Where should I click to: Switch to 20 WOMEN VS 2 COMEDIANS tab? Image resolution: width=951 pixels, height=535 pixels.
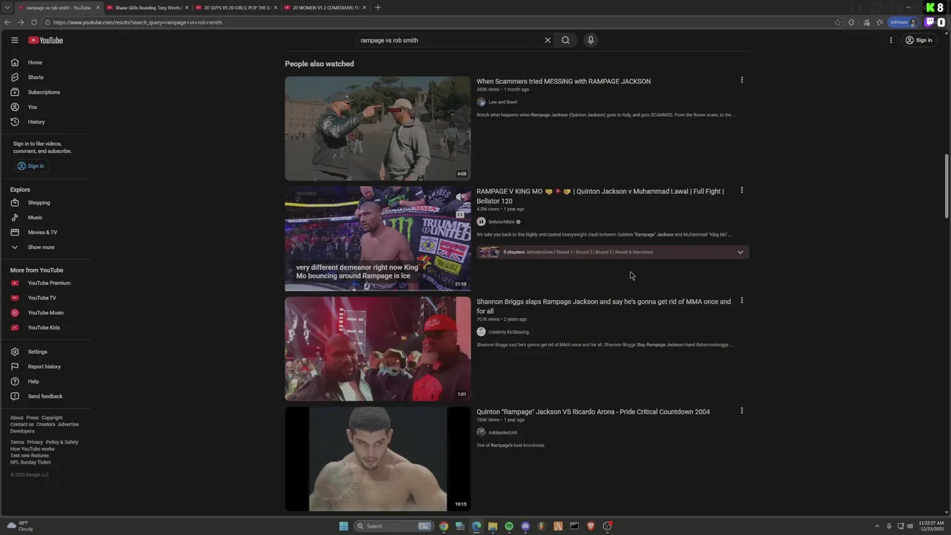[325, 7]
